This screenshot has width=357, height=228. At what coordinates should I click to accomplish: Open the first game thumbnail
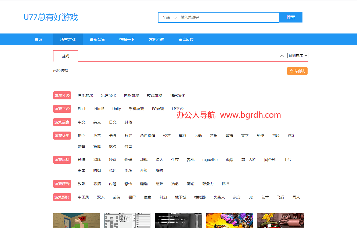click(77, 220)
